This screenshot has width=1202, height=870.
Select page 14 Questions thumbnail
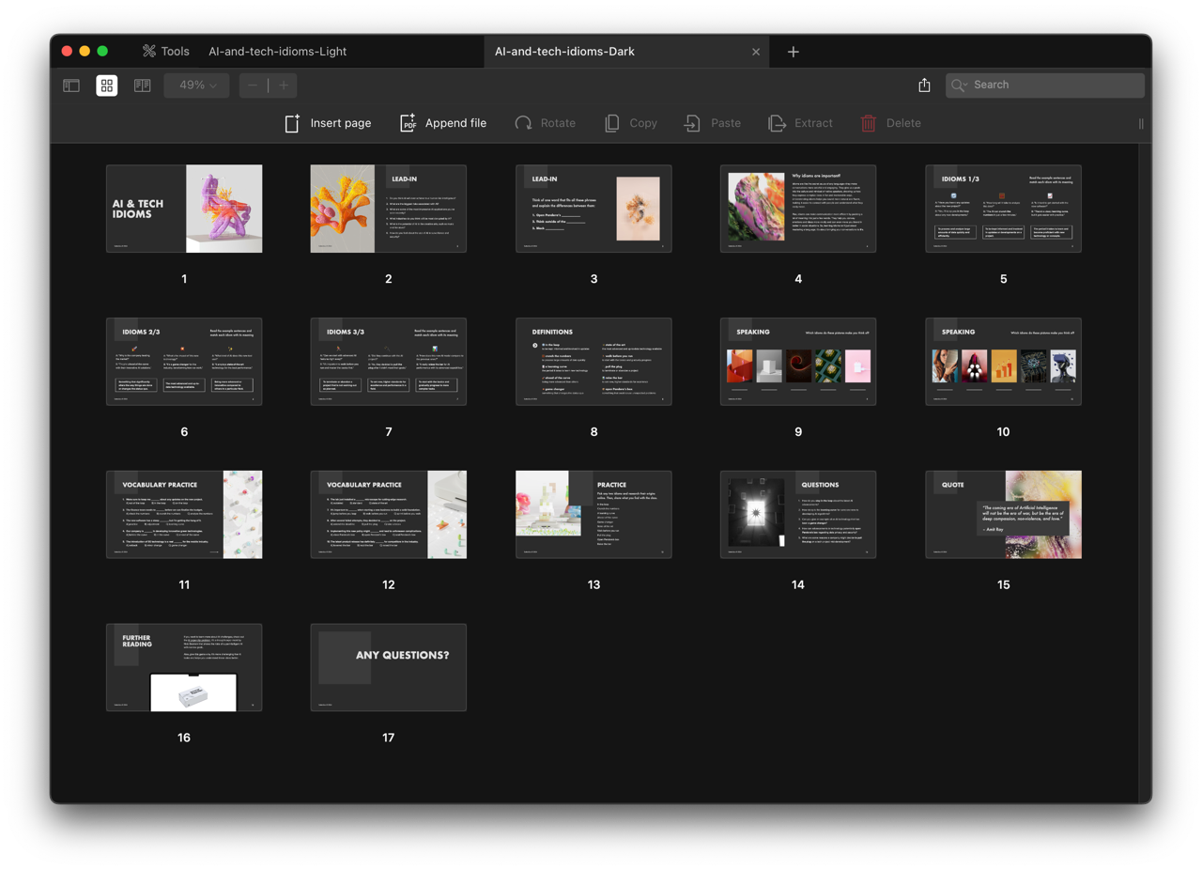coord(798,515)
